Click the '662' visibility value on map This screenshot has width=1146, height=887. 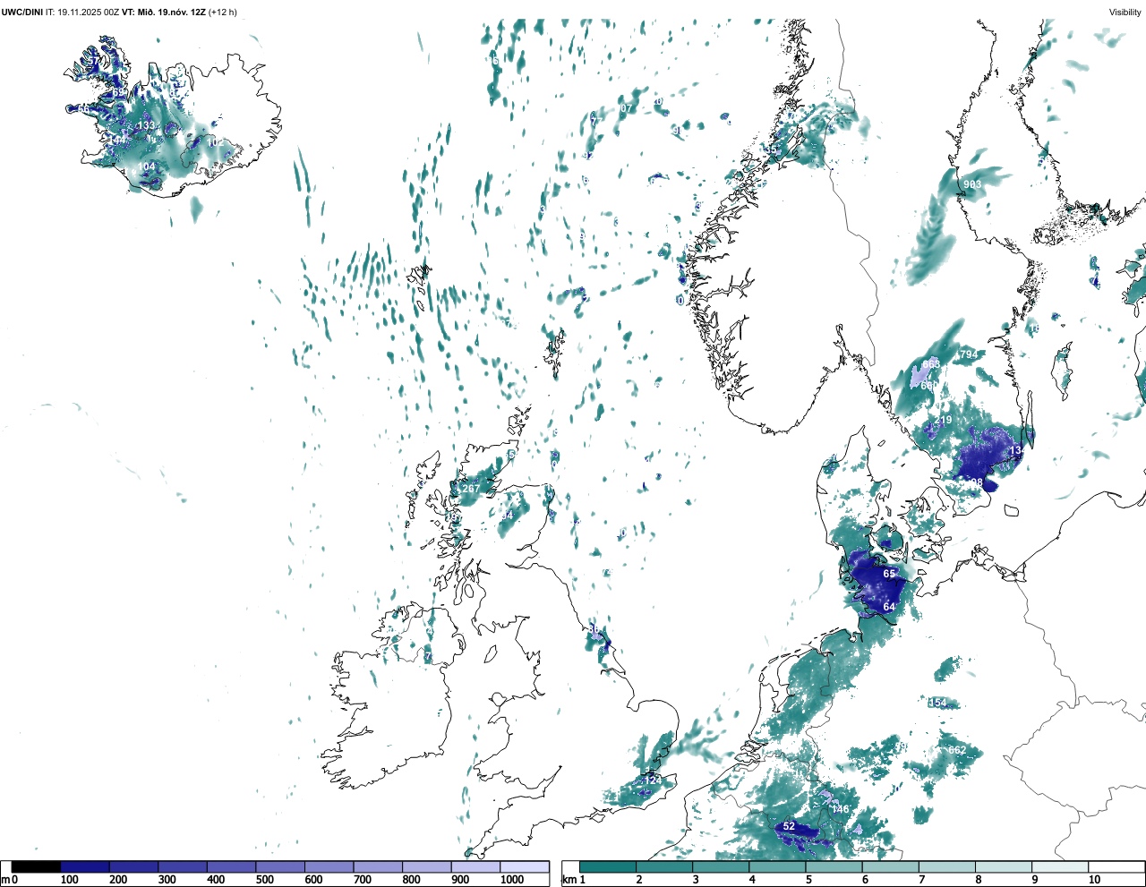tap(957, 750)
